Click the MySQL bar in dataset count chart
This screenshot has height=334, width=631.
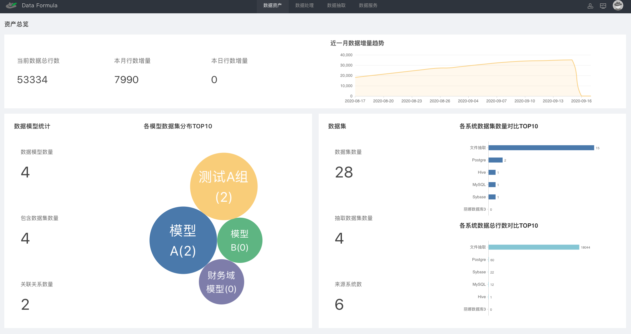click(492, 185)
